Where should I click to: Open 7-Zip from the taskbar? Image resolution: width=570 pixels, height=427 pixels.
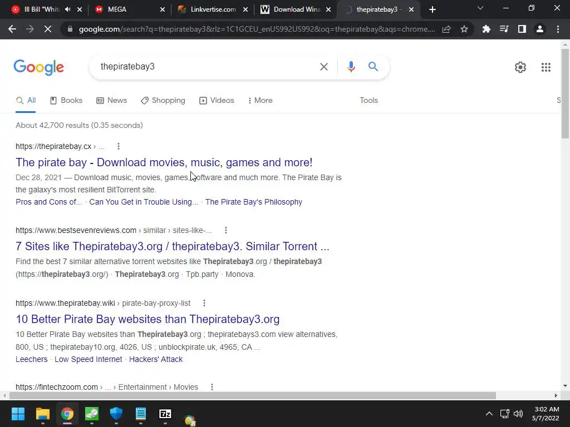[165, 414]
